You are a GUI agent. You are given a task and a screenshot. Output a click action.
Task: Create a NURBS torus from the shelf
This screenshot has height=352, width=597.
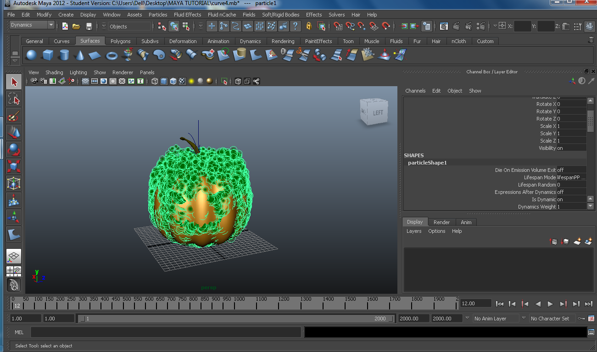[112, 55]
